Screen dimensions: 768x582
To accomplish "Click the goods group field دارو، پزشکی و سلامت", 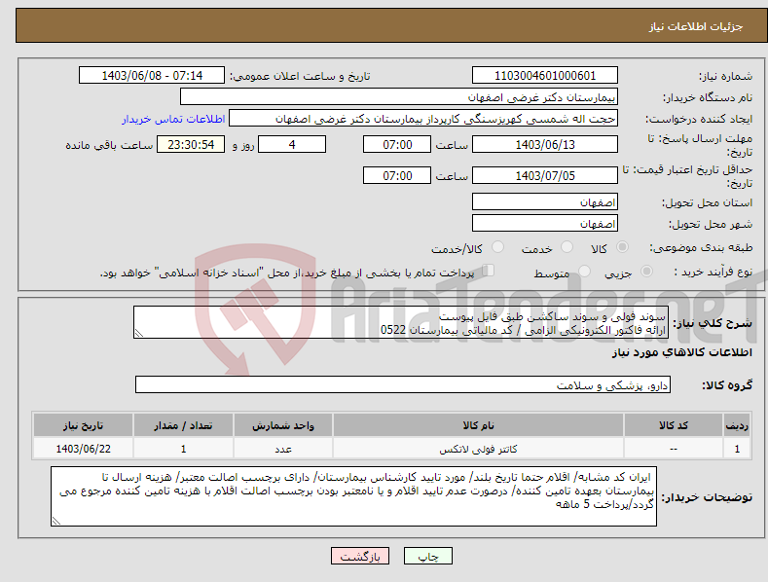I will click(403, 385).
